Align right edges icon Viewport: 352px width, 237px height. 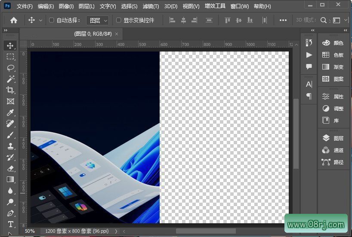[195, 20]
